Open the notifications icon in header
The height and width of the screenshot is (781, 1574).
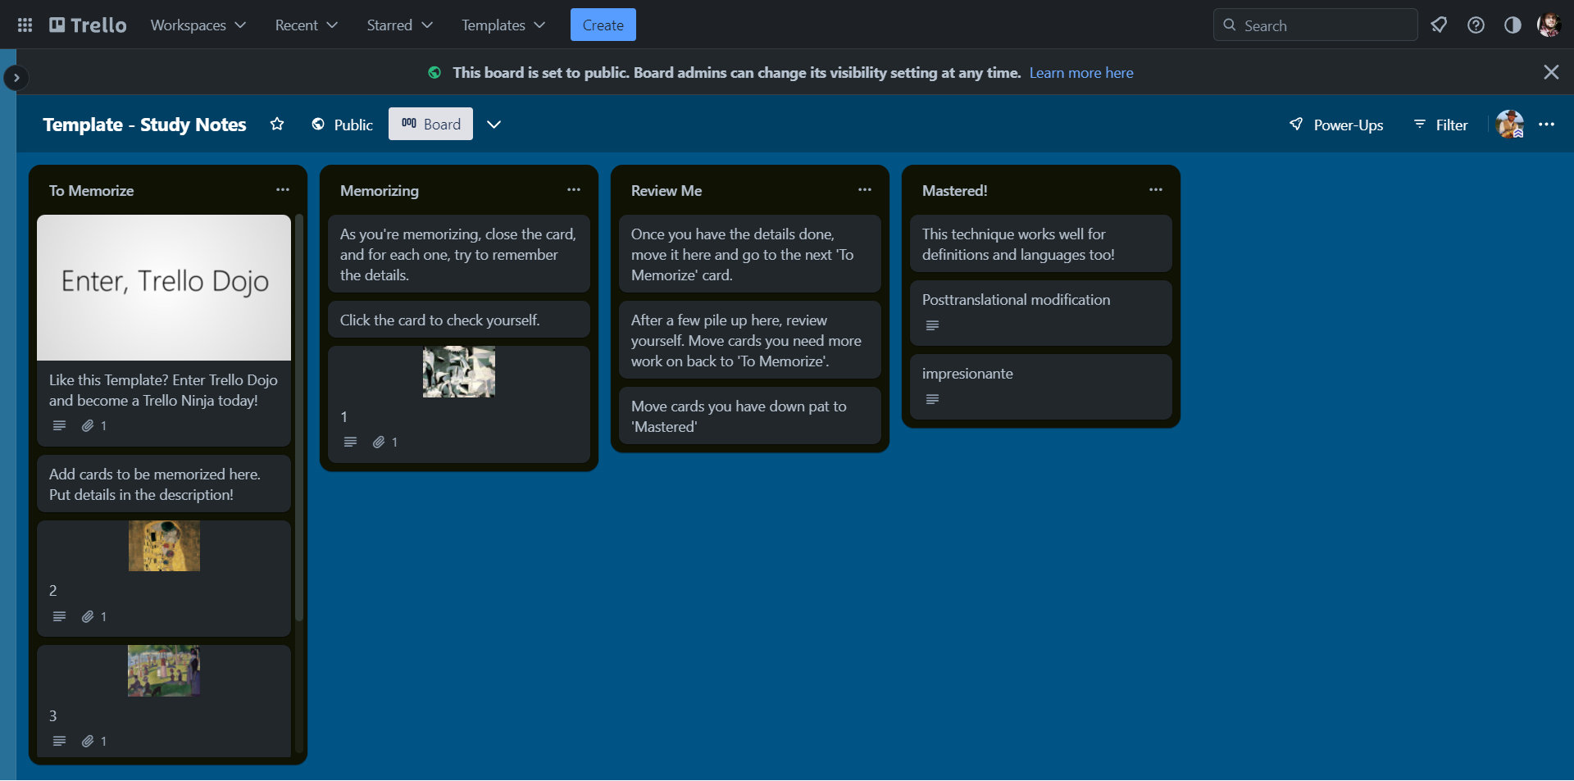tap(1439, 25)
